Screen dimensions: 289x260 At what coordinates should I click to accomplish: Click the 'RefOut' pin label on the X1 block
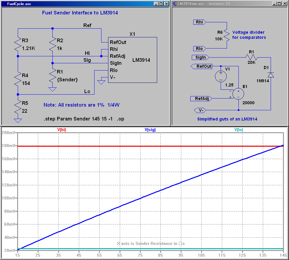(118, 42)
